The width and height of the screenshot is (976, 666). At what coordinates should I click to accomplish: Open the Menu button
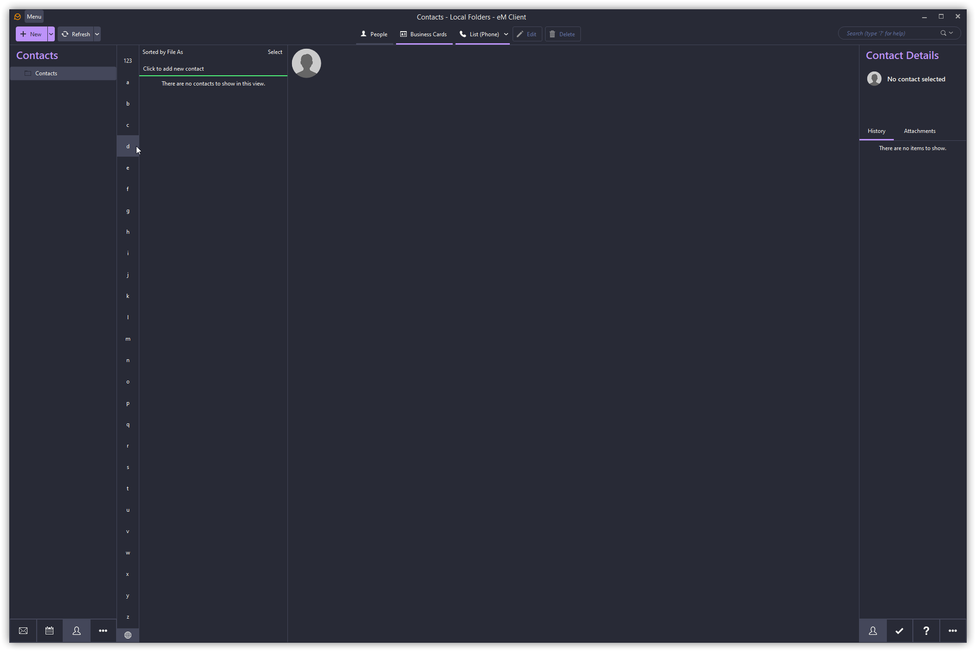tap(34, 17)
